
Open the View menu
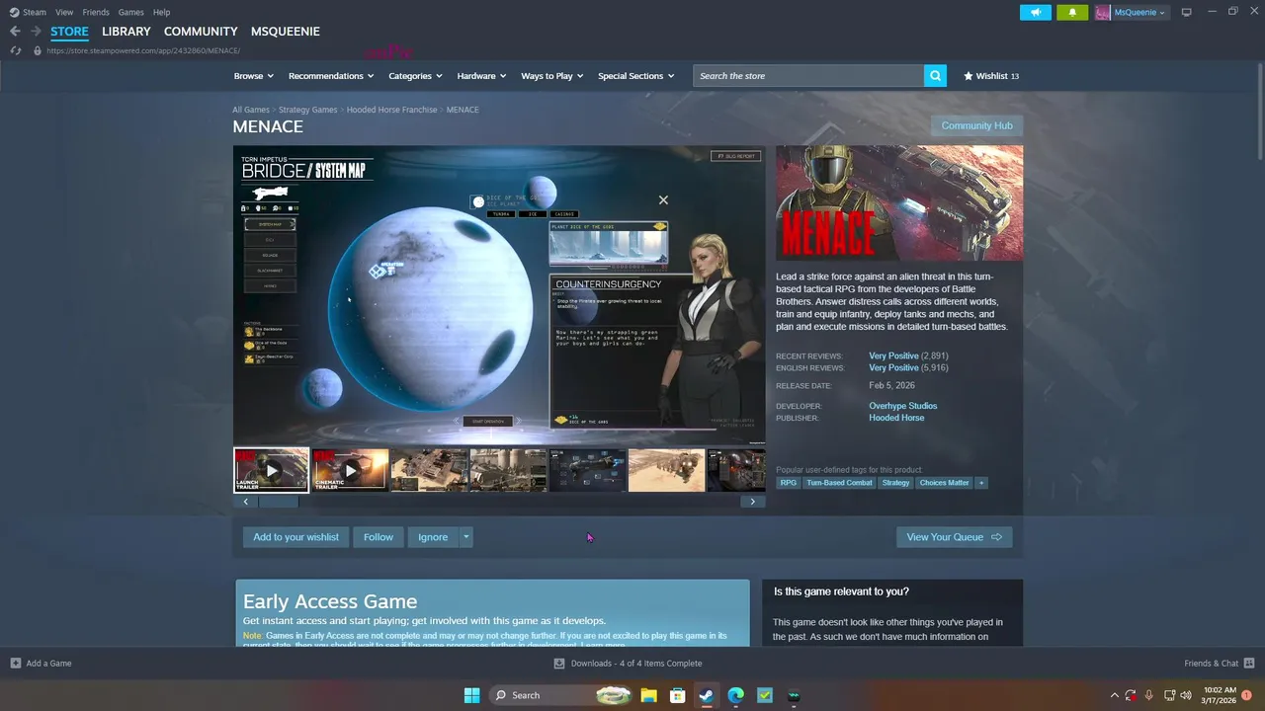(64, 12)
